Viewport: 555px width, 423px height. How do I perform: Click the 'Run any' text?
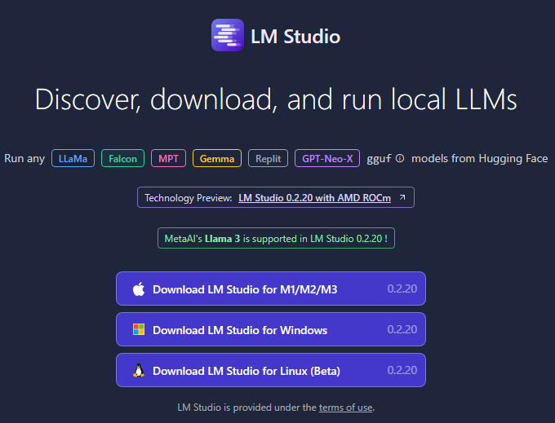tap(24, 159)
